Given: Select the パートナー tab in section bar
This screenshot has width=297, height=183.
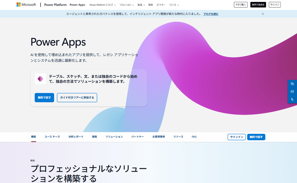Looking at the screenshot, I should [x=137, y=137].
